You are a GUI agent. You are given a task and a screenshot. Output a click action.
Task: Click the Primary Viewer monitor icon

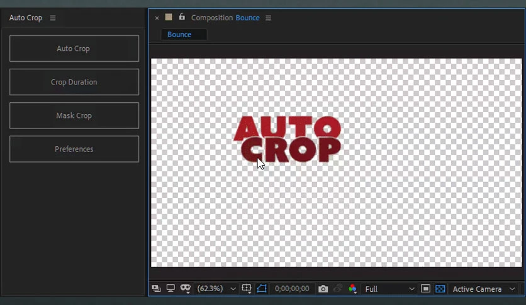(x=171, y=289)
